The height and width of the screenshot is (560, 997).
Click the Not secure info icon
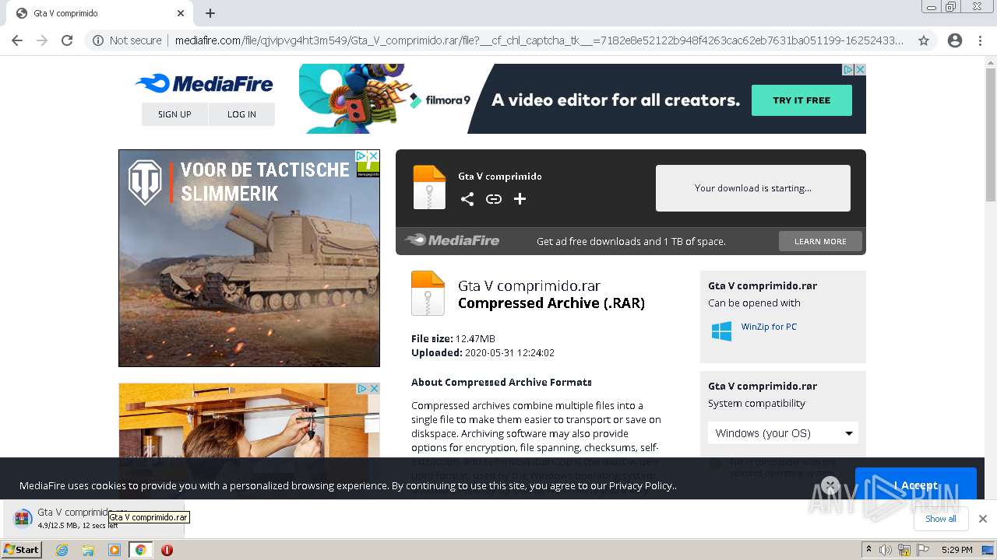(98, 40)
